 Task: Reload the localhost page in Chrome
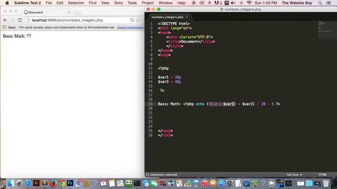click(20, 20)
